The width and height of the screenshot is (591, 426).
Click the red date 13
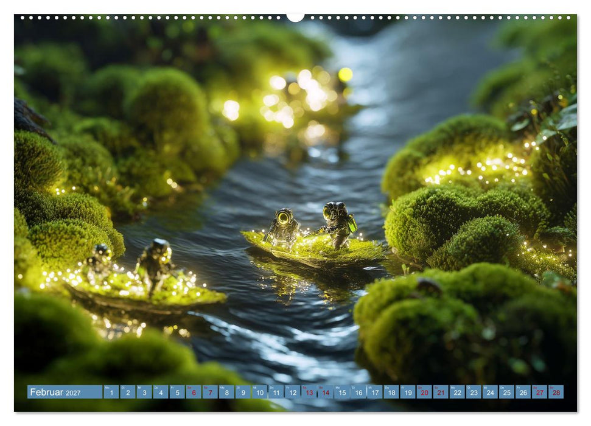309,392
